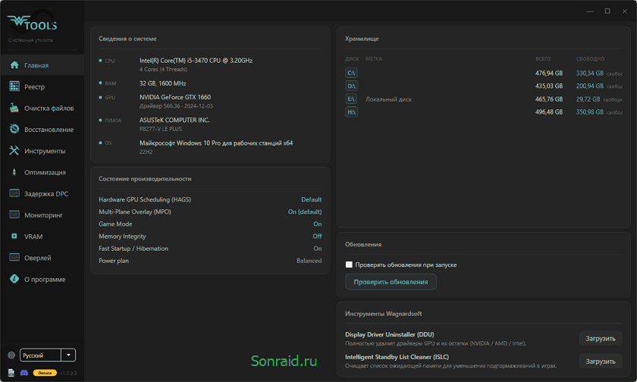Click 29,72 GB free space value

coord(588,99)
